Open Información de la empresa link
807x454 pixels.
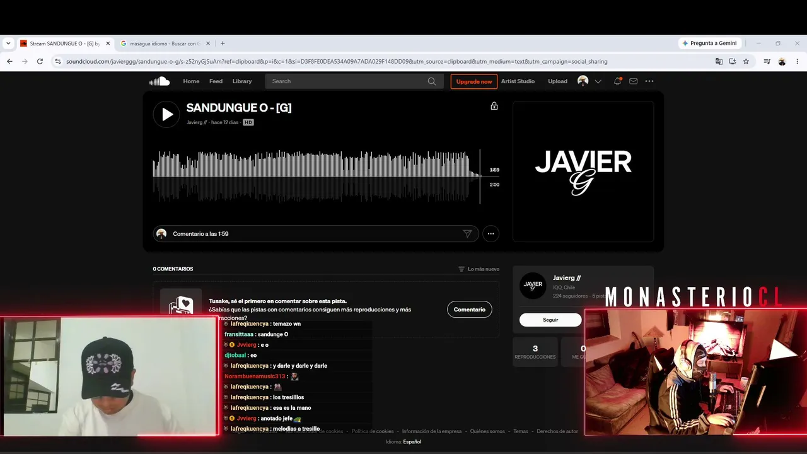pos(432,431)
